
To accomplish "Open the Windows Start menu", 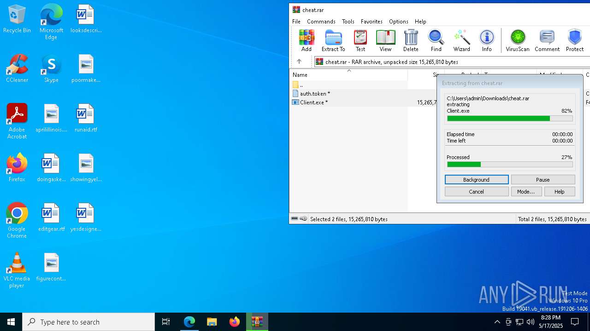I will pos(11,322).
